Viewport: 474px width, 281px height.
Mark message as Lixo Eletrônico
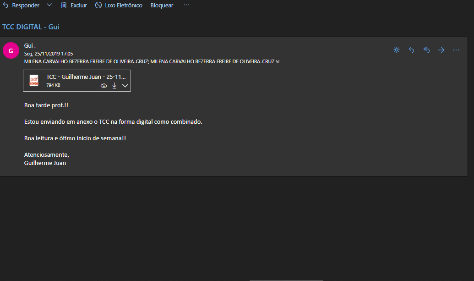click(119, 5)
